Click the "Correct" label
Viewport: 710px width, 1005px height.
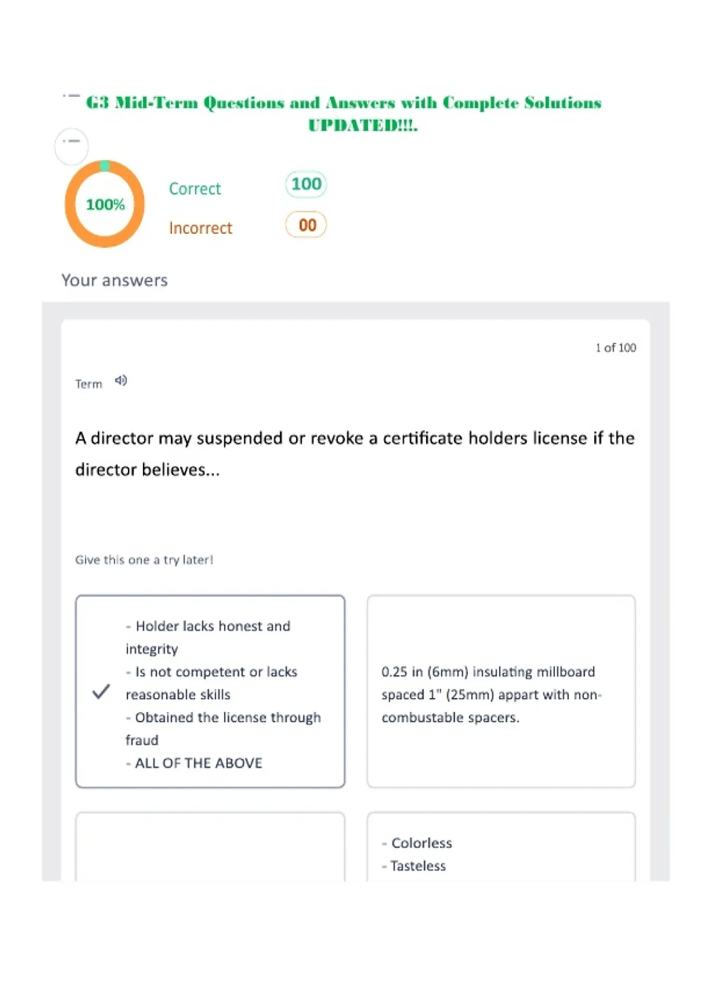(195, 189)
